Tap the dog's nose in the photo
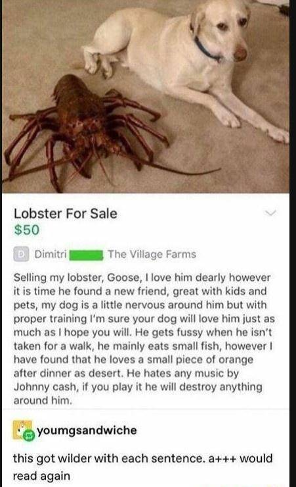 (240, 53)
